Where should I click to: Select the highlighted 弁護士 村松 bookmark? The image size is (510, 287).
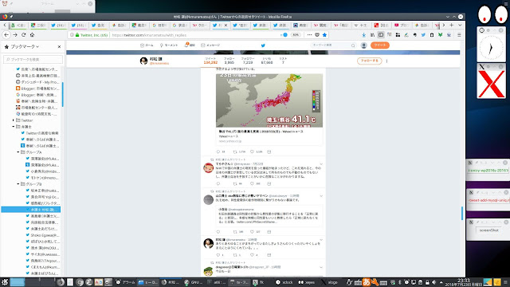31,210
